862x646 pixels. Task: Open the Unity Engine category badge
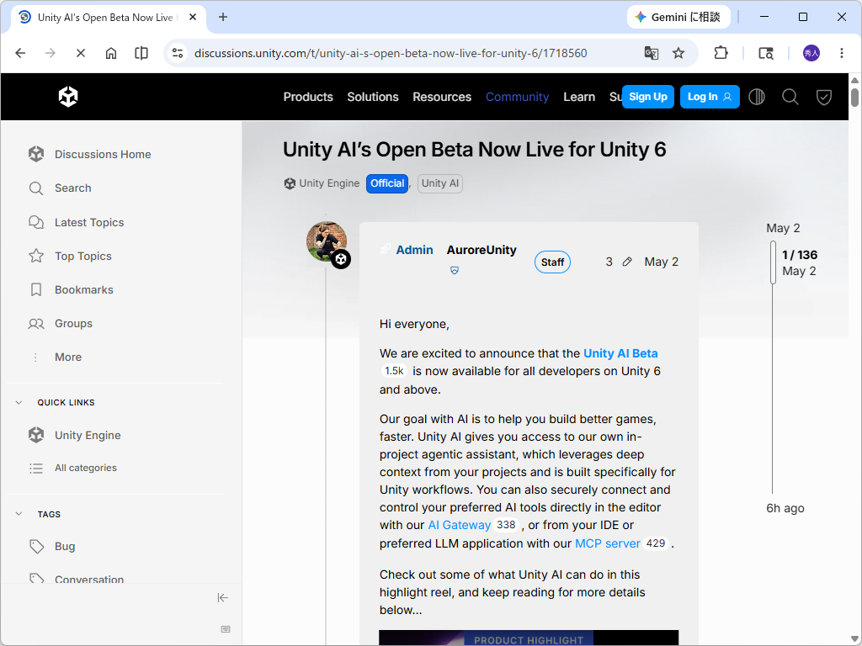coord(322,183)
